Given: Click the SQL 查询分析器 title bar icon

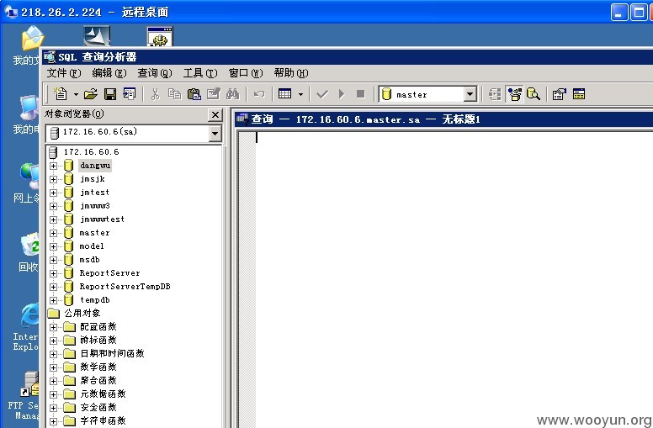Looking at the screenshot, I should tap(50, 56).
